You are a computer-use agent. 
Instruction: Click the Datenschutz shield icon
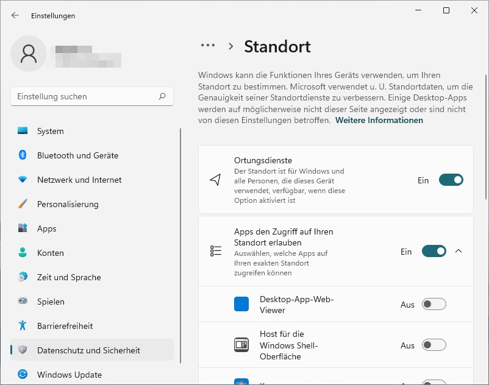pyautogui.click(x=23, y=350)
